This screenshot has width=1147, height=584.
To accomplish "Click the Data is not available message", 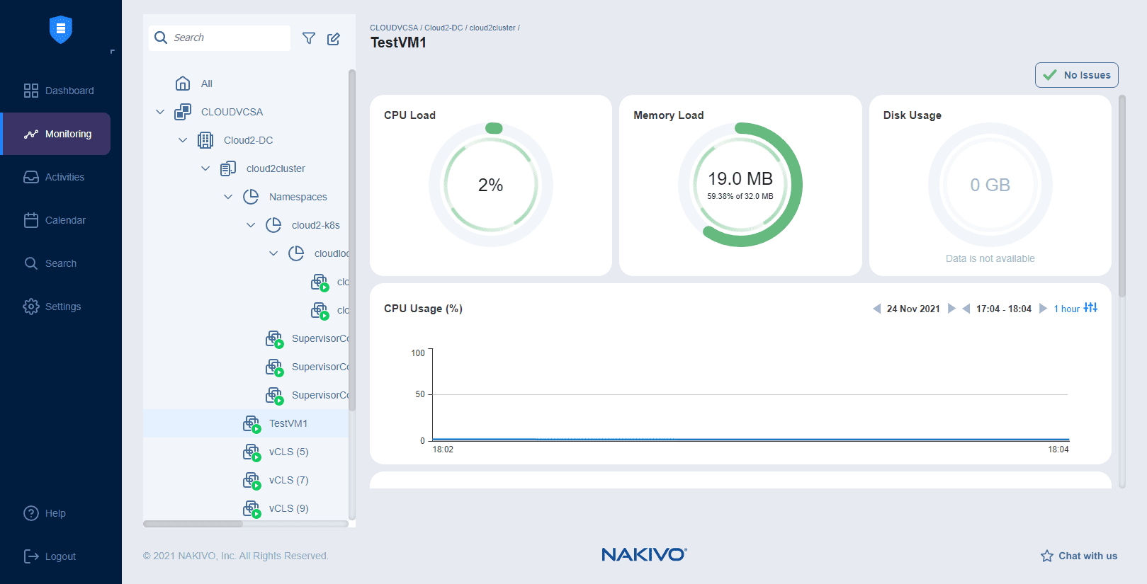I will pos(990,258).
